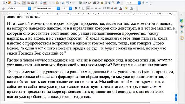The width and height of the screenshot is (185, 104).
Task: Toggle Nonprinting Characters pilcrow button
Action: [x=110, y=3]
